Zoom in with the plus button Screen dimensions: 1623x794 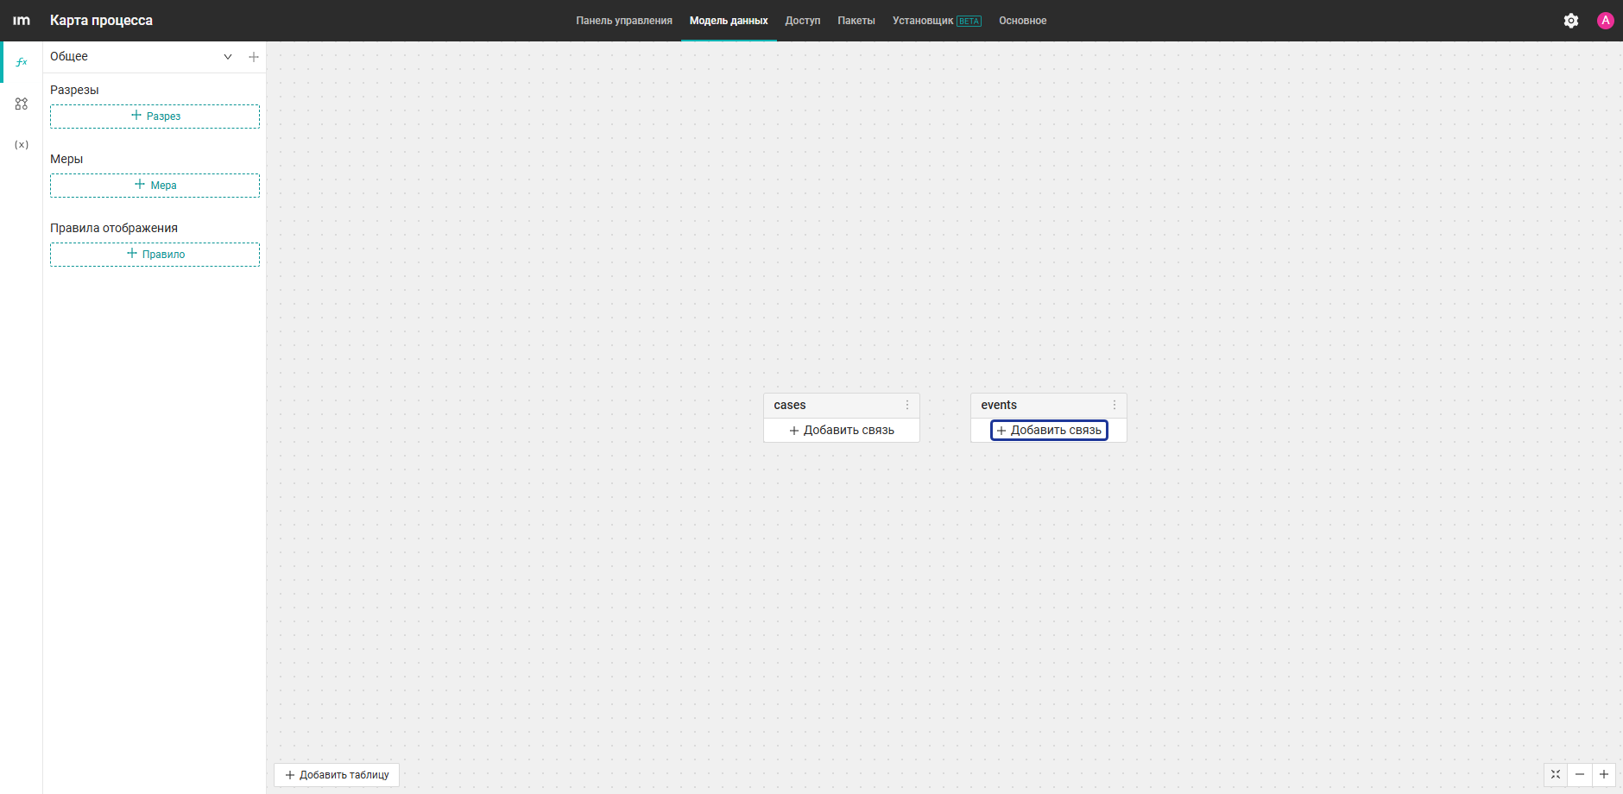(1604, 774)
